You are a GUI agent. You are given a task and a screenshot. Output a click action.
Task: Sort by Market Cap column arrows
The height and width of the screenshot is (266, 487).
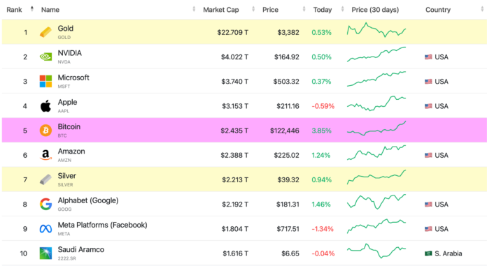coord(253,9)
